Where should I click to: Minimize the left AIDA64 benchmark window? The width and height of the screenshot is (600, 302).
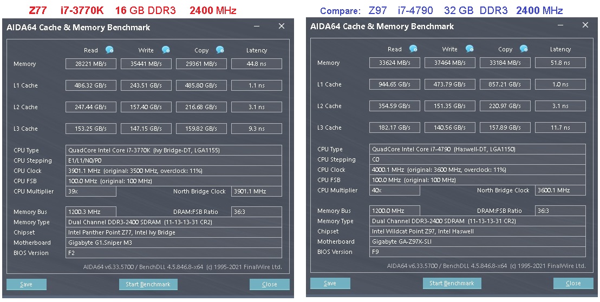point(256,26)
